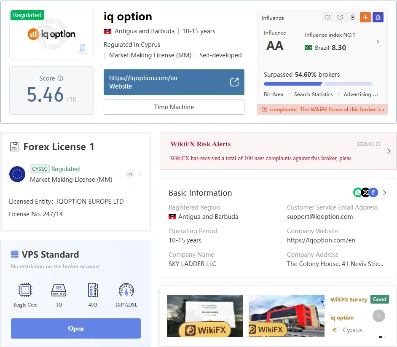Expand the CYSEC license chevron
Viewport: 397px width, 347px height.
[x=139, y=174]
